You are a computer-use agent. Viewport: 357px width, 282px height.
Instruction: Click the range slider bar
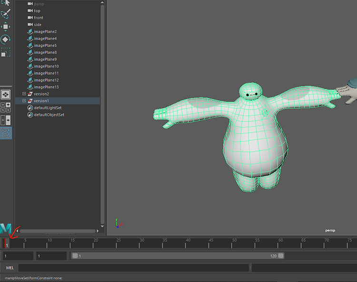click(178, 256)
